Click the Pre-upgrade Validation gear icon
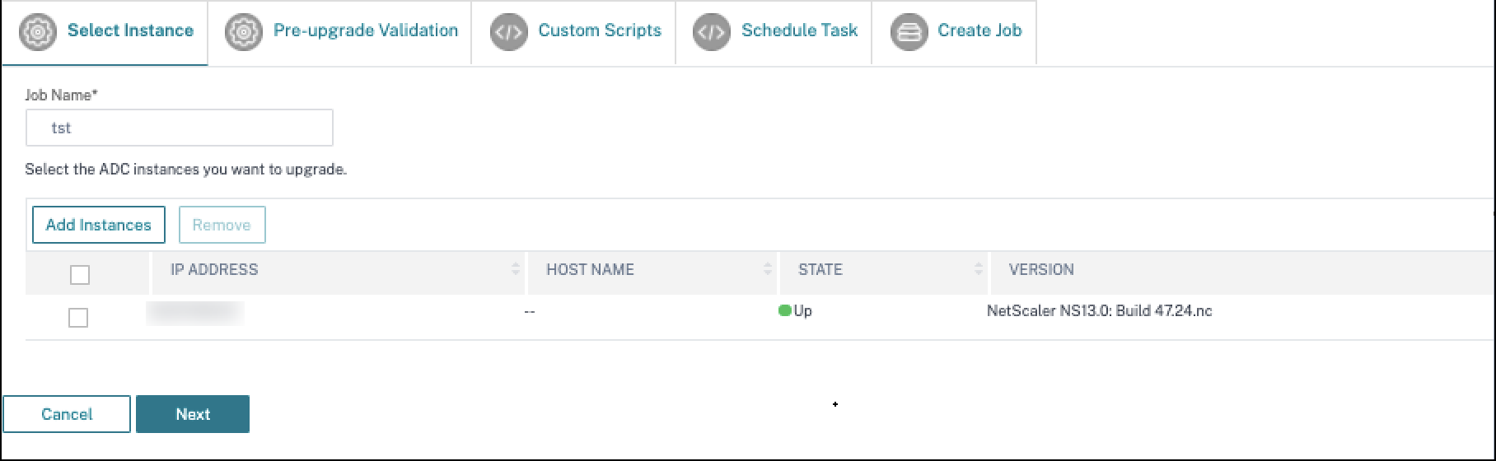1496x461 pixels. 244,32
